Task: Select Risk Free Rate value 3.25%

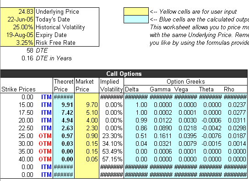Action: click(17, 43)
